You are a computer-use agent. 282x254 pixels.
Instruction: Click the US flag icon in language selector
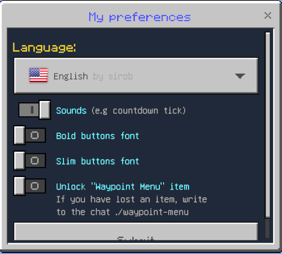pyautogui.click(x=39, y=76)
